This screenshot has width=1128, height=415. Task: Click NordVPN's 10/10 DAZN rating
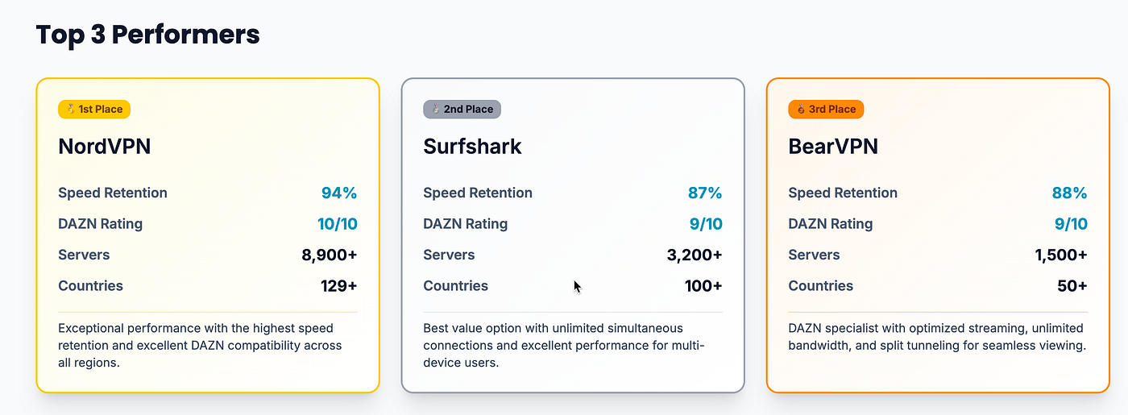pyautogui.click(x=336, y=224)
